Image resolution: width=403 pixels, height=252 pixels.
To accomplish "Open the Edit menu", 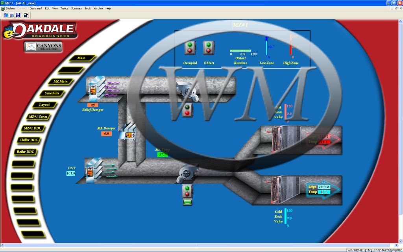I will coord(47,9).
